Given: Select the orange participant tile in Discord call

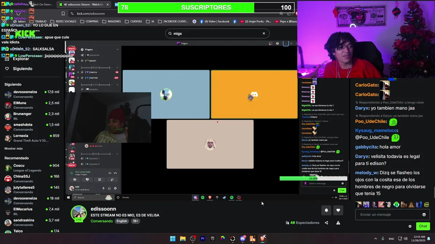Looking at the screenshot, I should [x=254, y=94].
